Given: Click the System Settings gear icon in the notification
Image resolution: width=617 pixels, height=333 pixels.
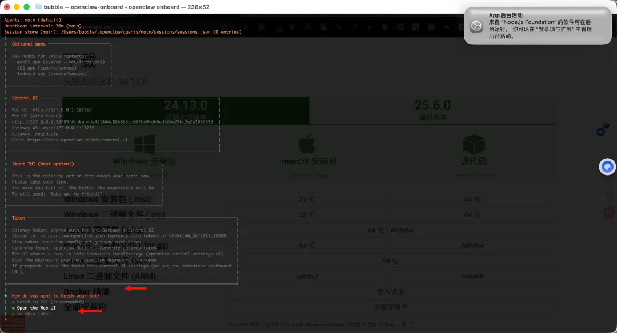Looking at the screenshot, I should pyautogui.click(x=476, y=26).
